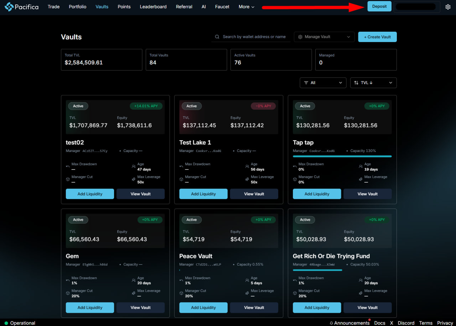456x326 pixels.
Task: Click Gem Max Drawdown icon
Action: coord(68,280)
